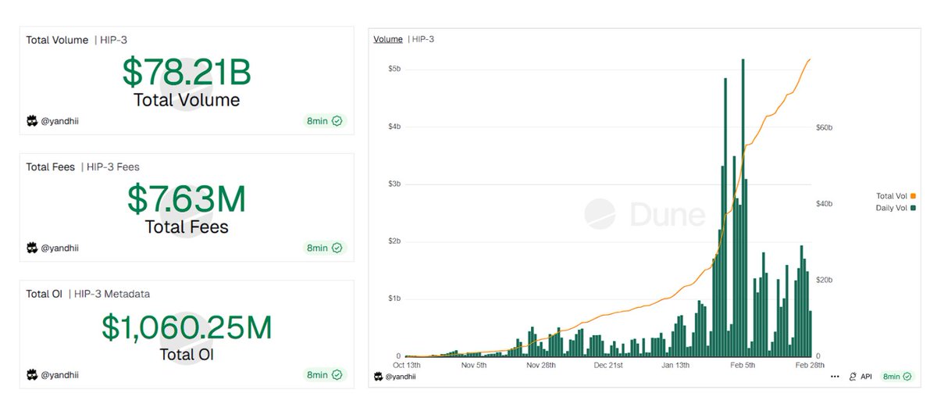Open yandhii avatar icon on Total OI card
The width and height of the screenshot is (937, 411).
tap(32, 375)
